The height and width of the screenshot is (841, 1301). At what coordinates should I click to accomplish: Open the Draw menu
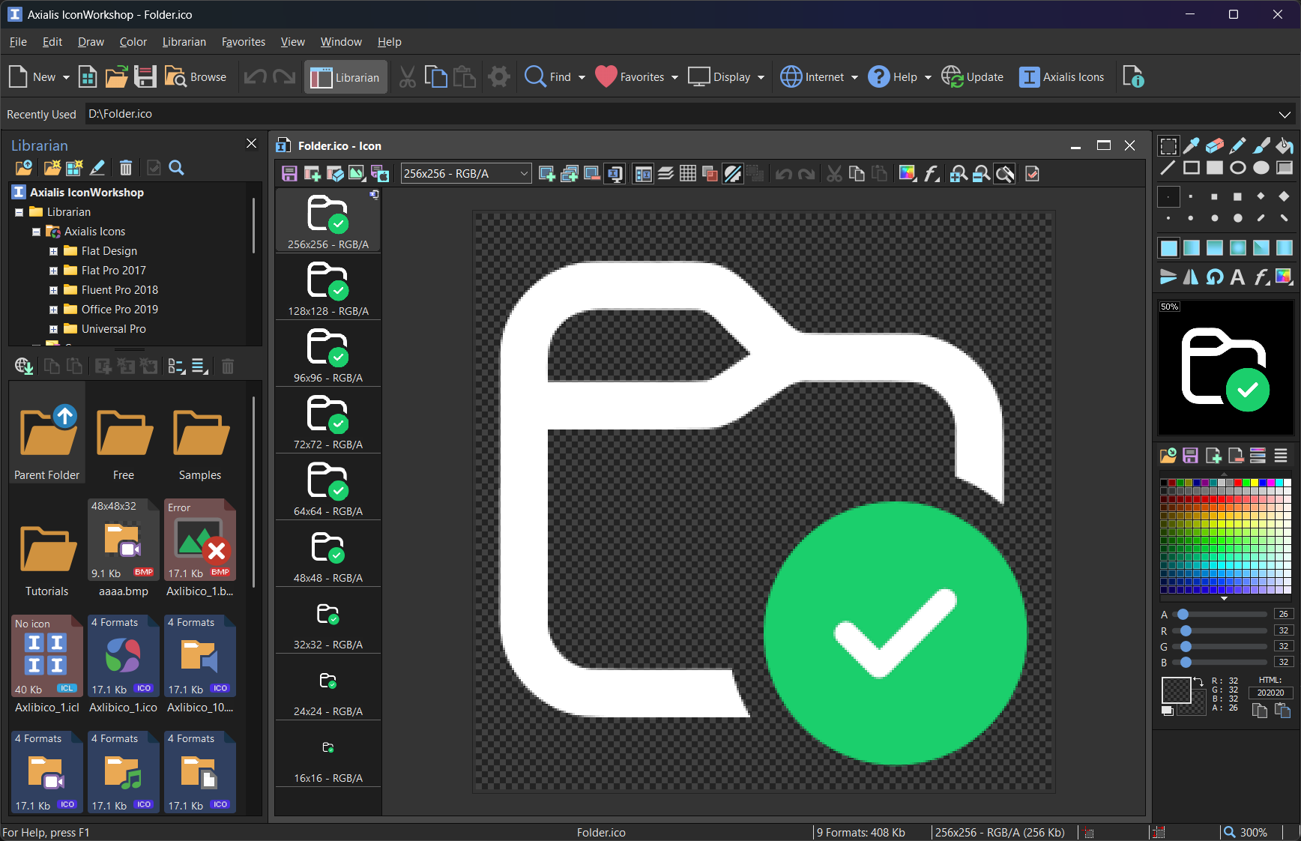90,42
